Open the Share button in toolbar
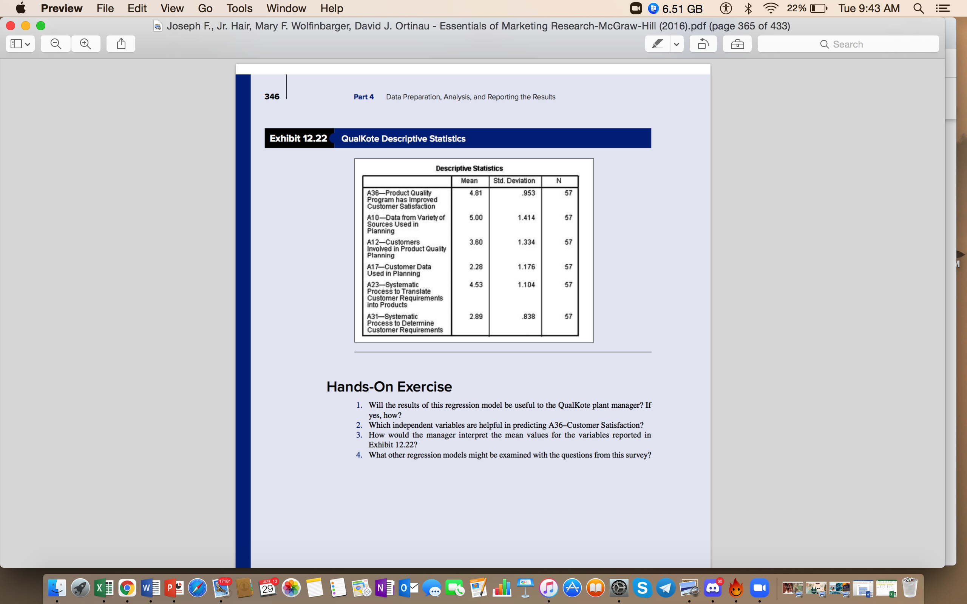This screenshot has width=967, height=604. coord(120,44)
